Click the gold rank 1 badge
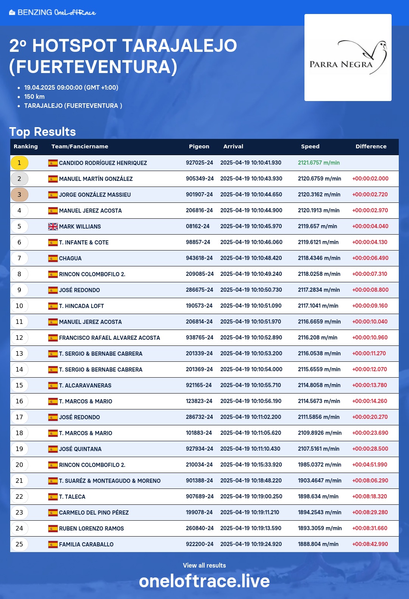 point(19,163)
